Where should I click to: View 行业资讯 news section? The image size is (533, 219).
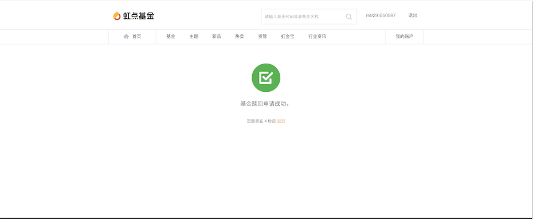[x=317, y=36]
